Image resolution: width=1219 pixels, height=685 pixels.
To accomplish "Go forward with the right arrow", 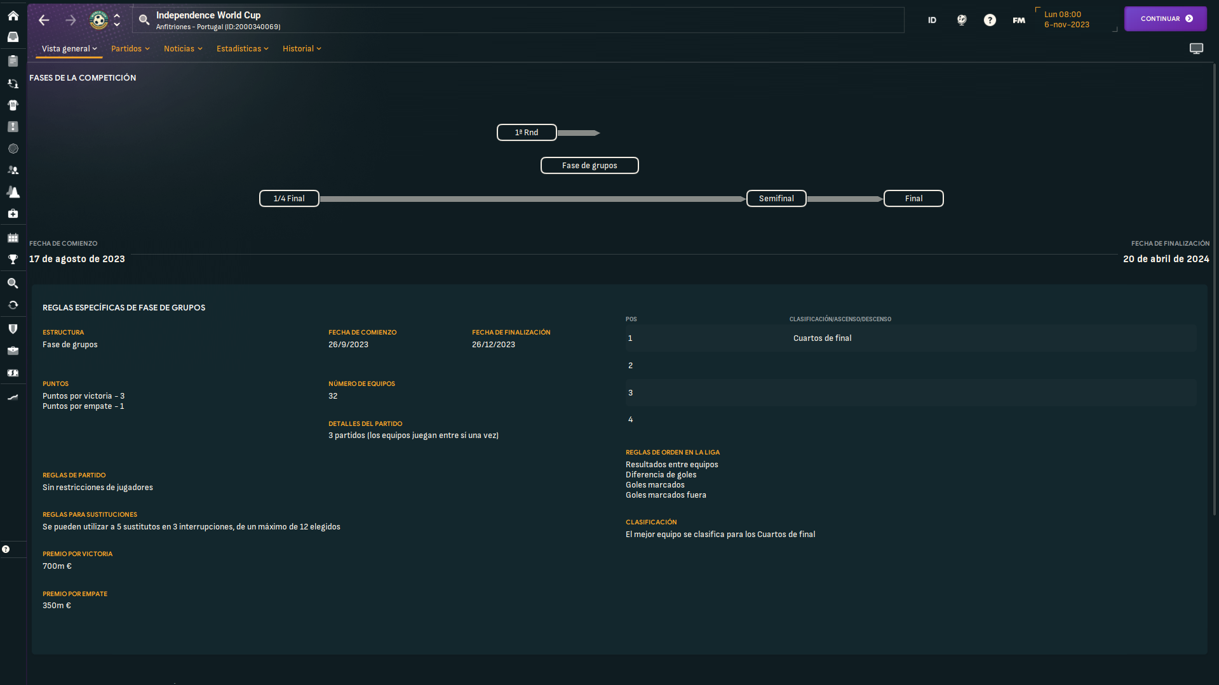I will pos(71,20).
